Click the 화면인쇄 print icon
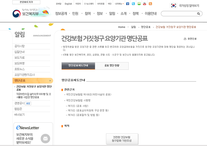The image size is (207, 146). [x=185, y=39]
